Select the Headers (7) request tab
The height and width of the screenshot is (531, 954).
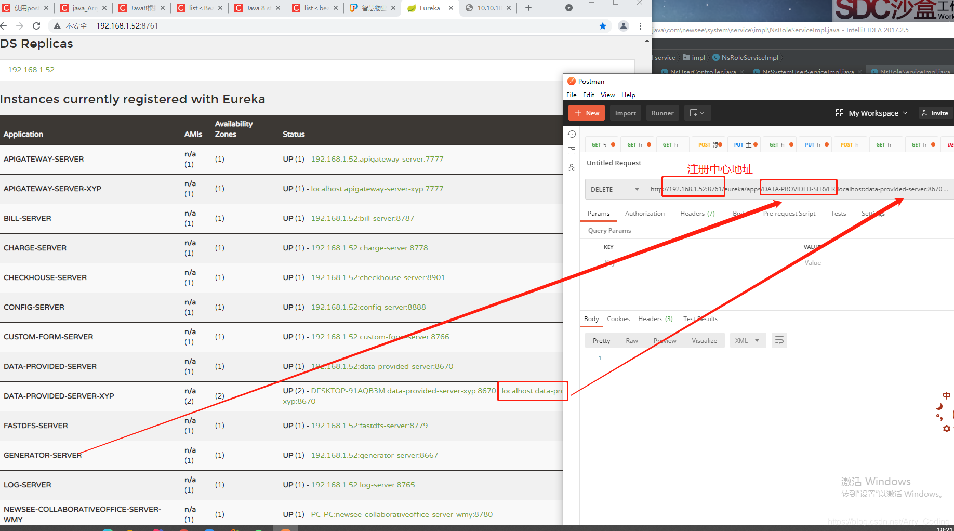[x=697, y=214]
